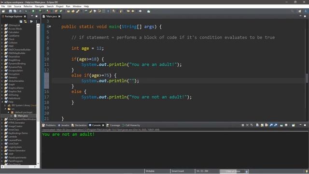Click the New Java Package toolbar icon
The height and width of the screenshot is (174, 309).
pyautogui.click(x=56, y=11)
